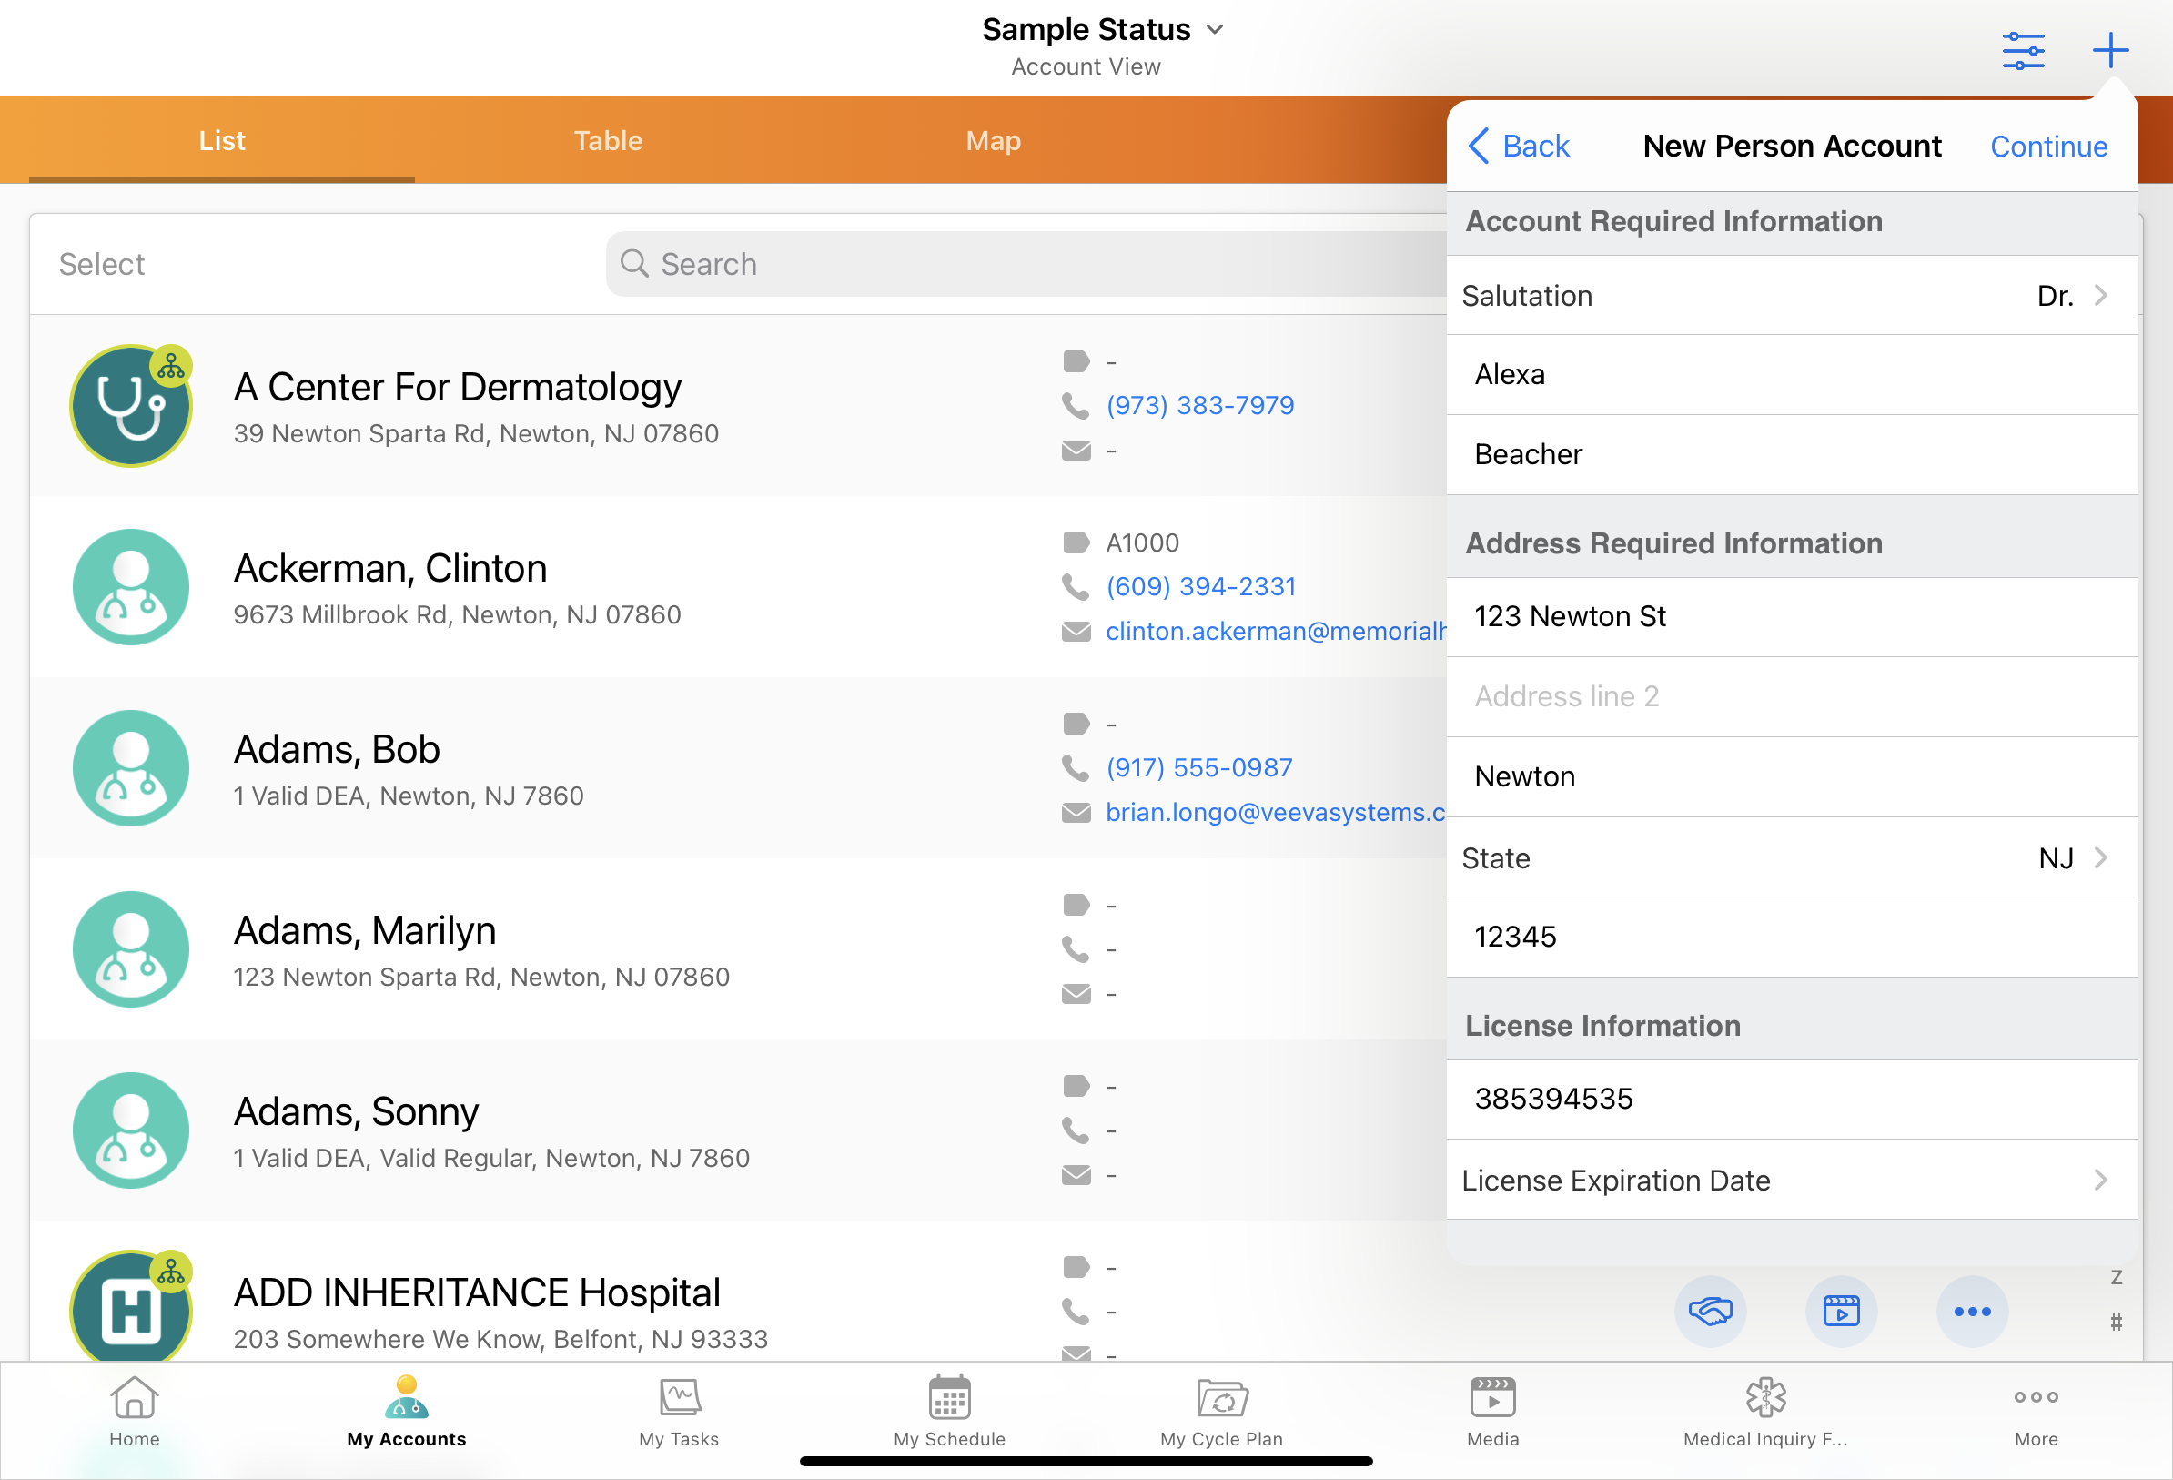The height and width of the screenshot is (1480, 2173).
Task: Open My Cycle Plan folder icon
Action: (x=1221, y=1411)
